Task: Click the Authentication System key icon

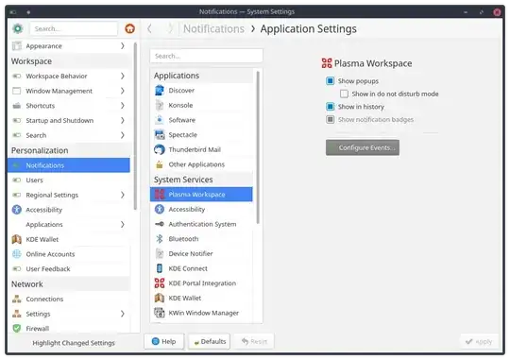Action: click(x=160, y=224)
